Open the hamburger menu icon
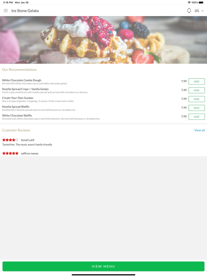207x277 pixels. pyautogui.click(x=6, y=11)
